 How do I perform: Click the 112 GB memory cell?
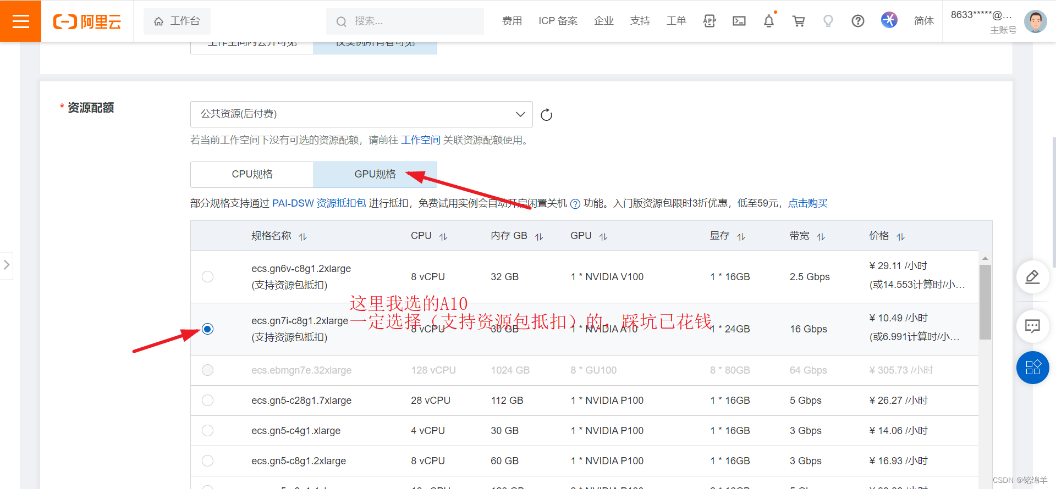point(507,401)
